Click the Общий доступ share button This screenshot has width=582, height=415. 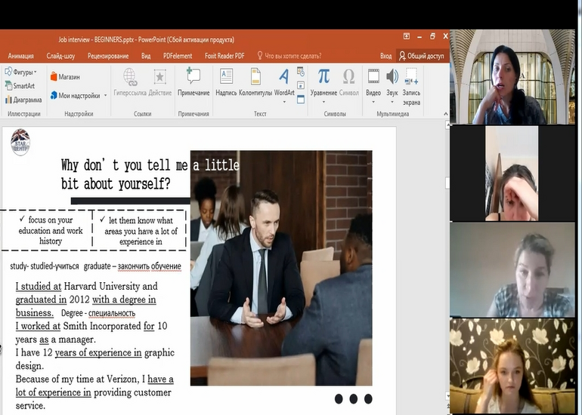(x=423, y=56)
